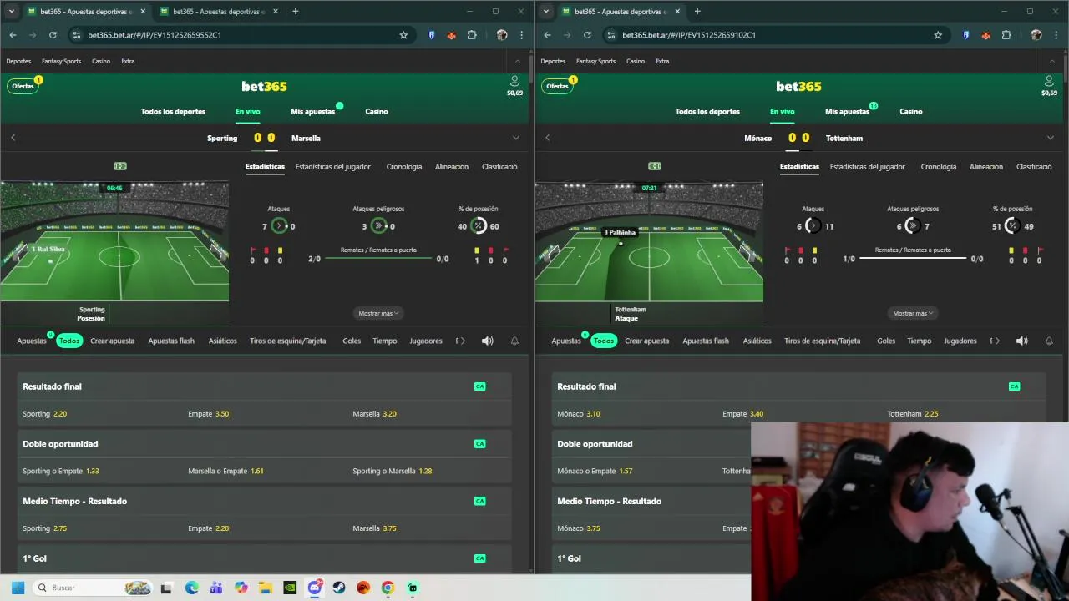This screenshot has width=1069, height=601.
Task: Expand Sporting vs Marsella match selector chevron
Action: (x=515, y=138)
